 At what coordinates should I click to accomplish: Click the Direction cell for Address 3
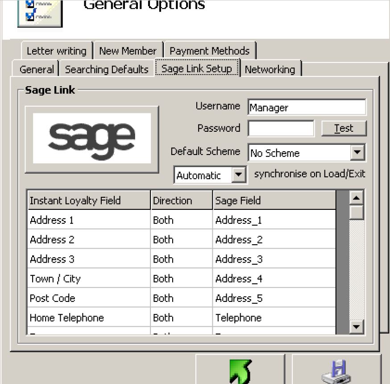point(182,259)
